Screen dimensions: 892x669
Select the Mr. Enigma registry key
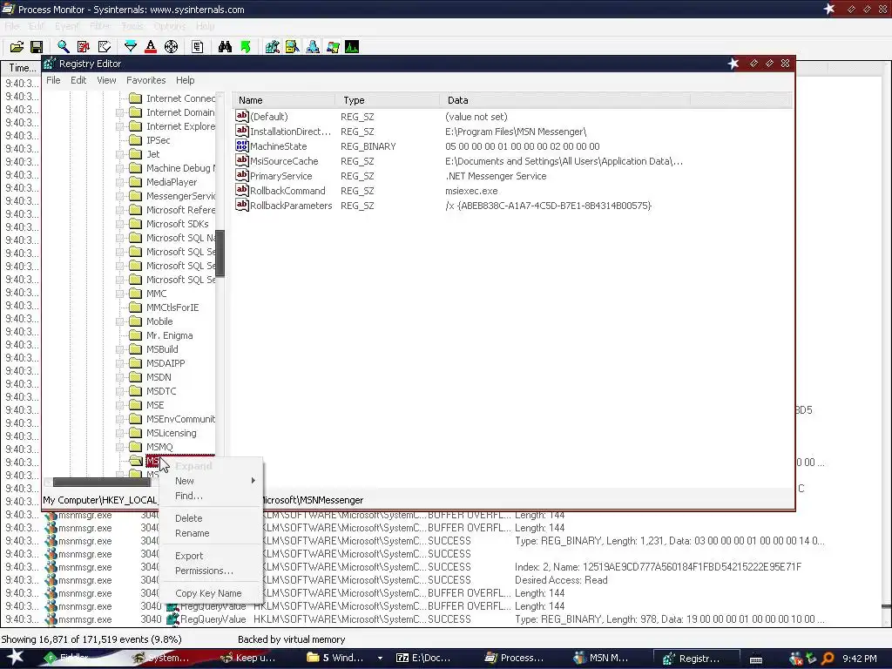pyautogui.click(x=170, y=335)
